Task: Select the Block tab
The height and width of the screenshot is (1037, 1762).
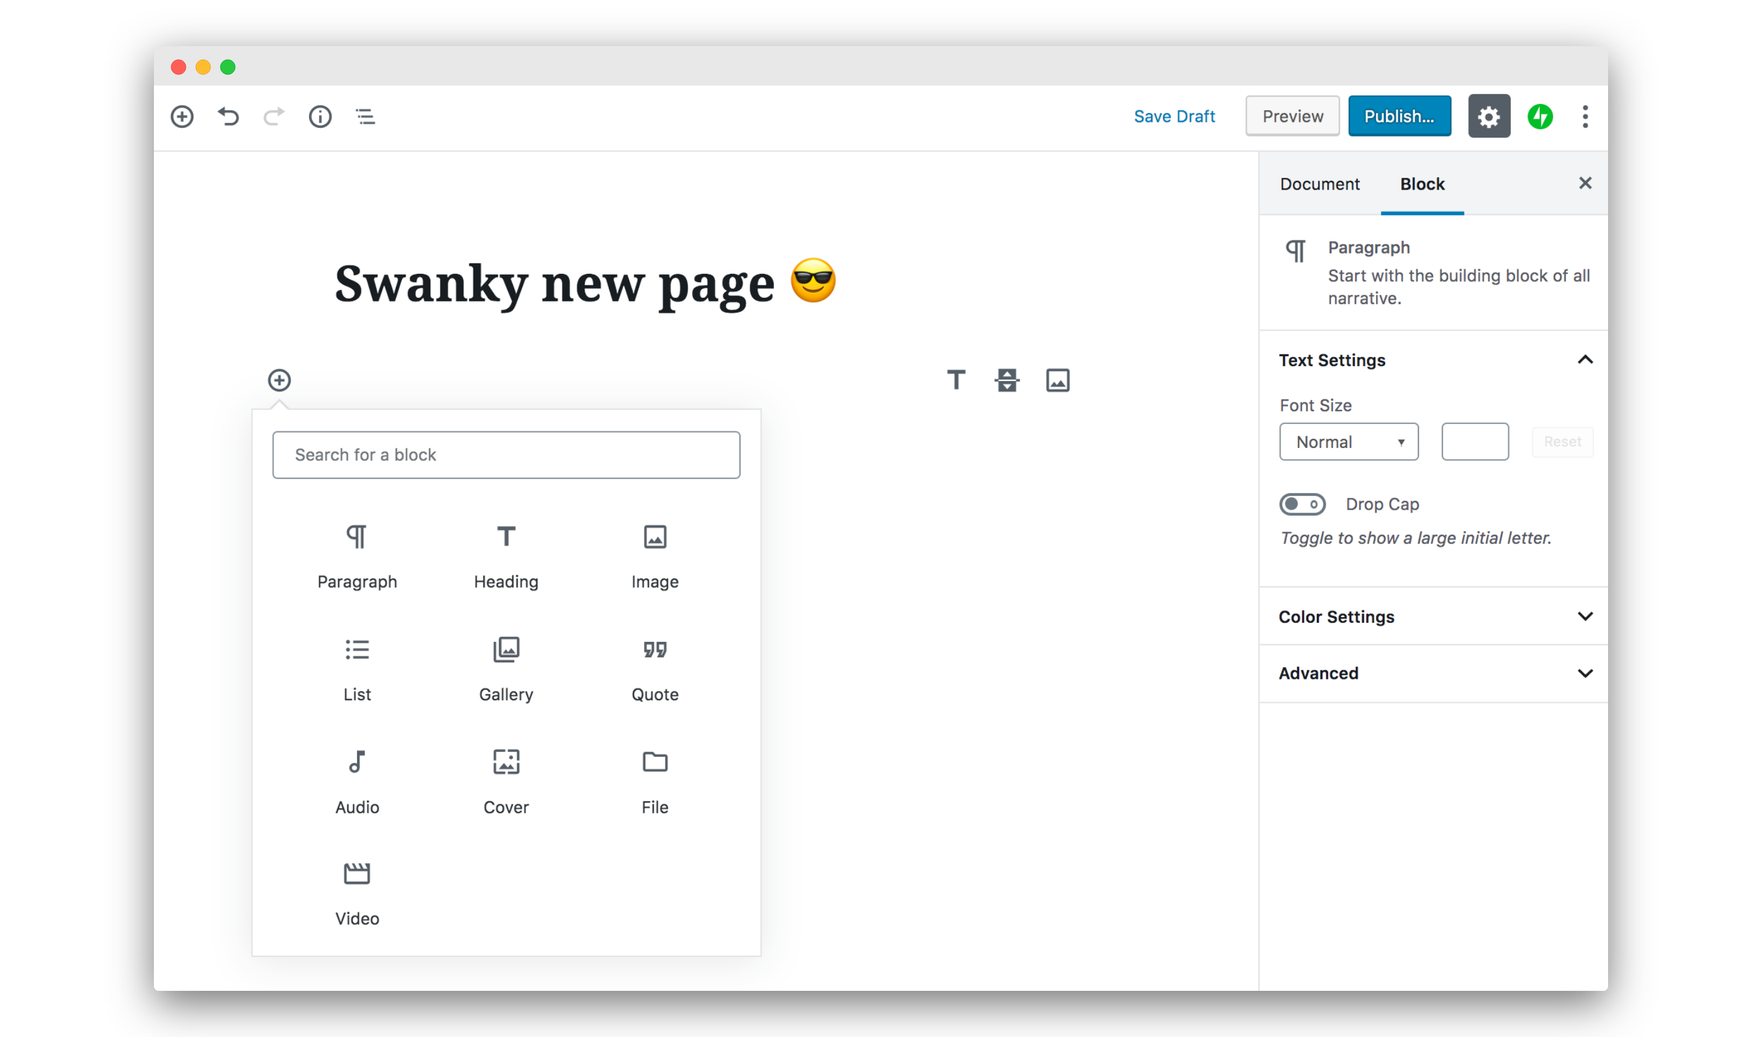Action: pyautogui.click(x=1422, y=184)
